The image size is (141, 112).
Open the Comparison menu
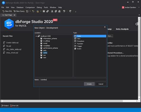[30, 7]
